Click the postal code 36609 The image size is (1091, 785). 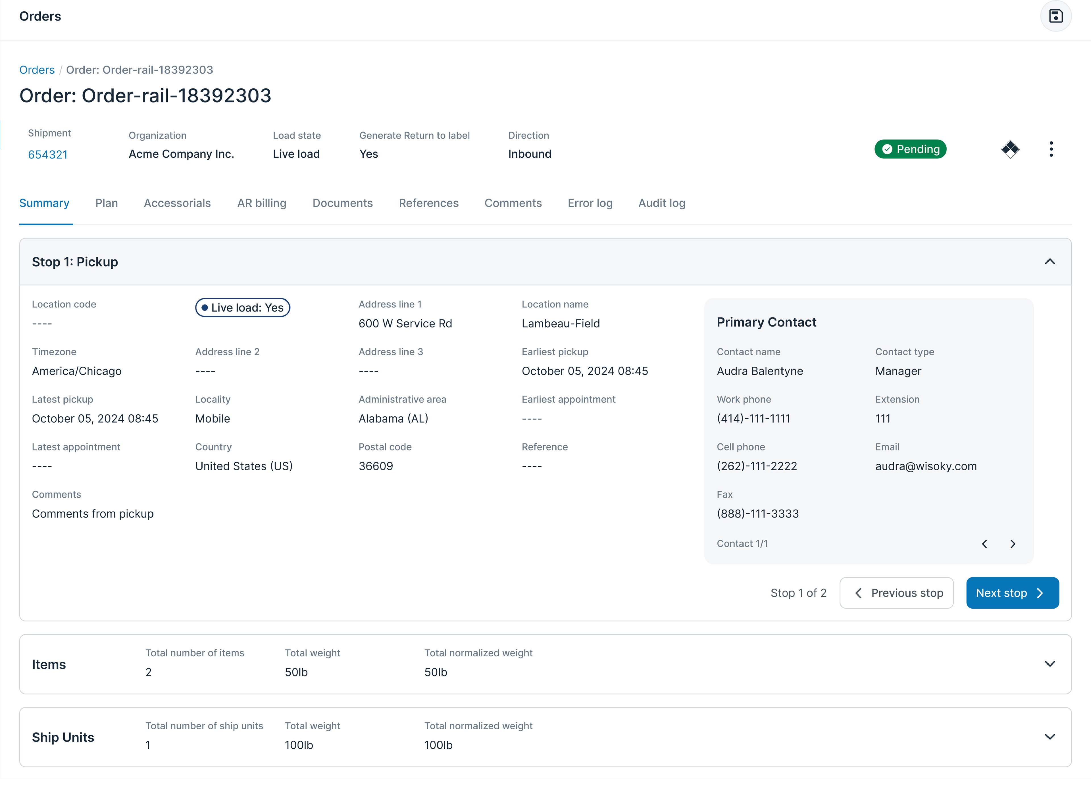[x=376, y=466]
